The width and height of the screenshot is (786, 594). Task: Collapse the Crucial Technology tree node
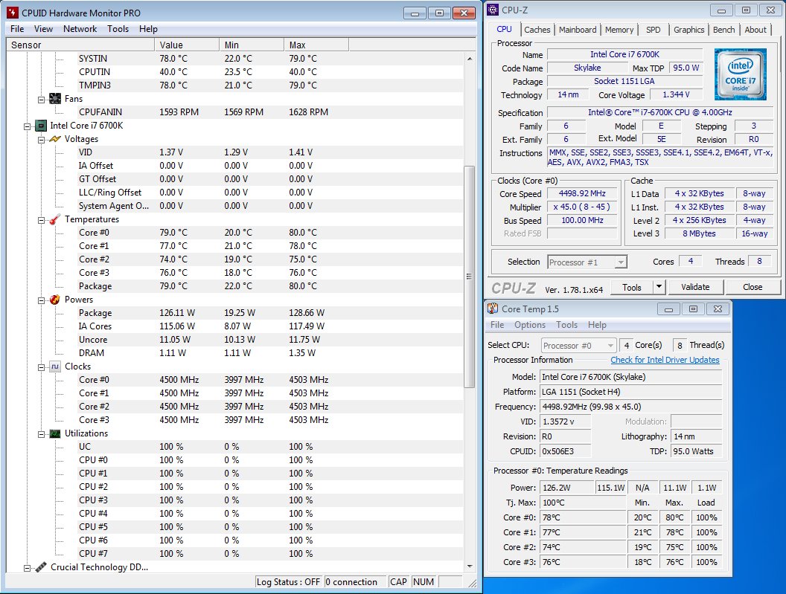coord(28,568)
